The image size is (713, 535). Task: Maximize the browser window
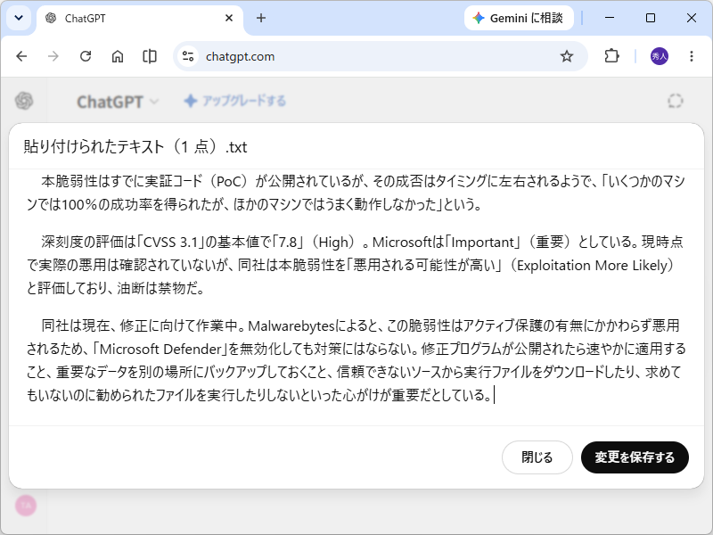pos(651,18)
